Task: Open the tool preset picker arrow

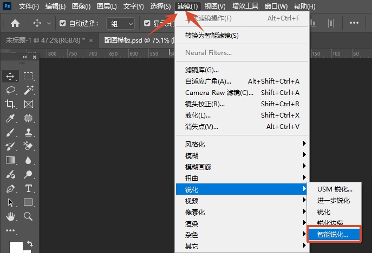Action: tap(49, 23)
